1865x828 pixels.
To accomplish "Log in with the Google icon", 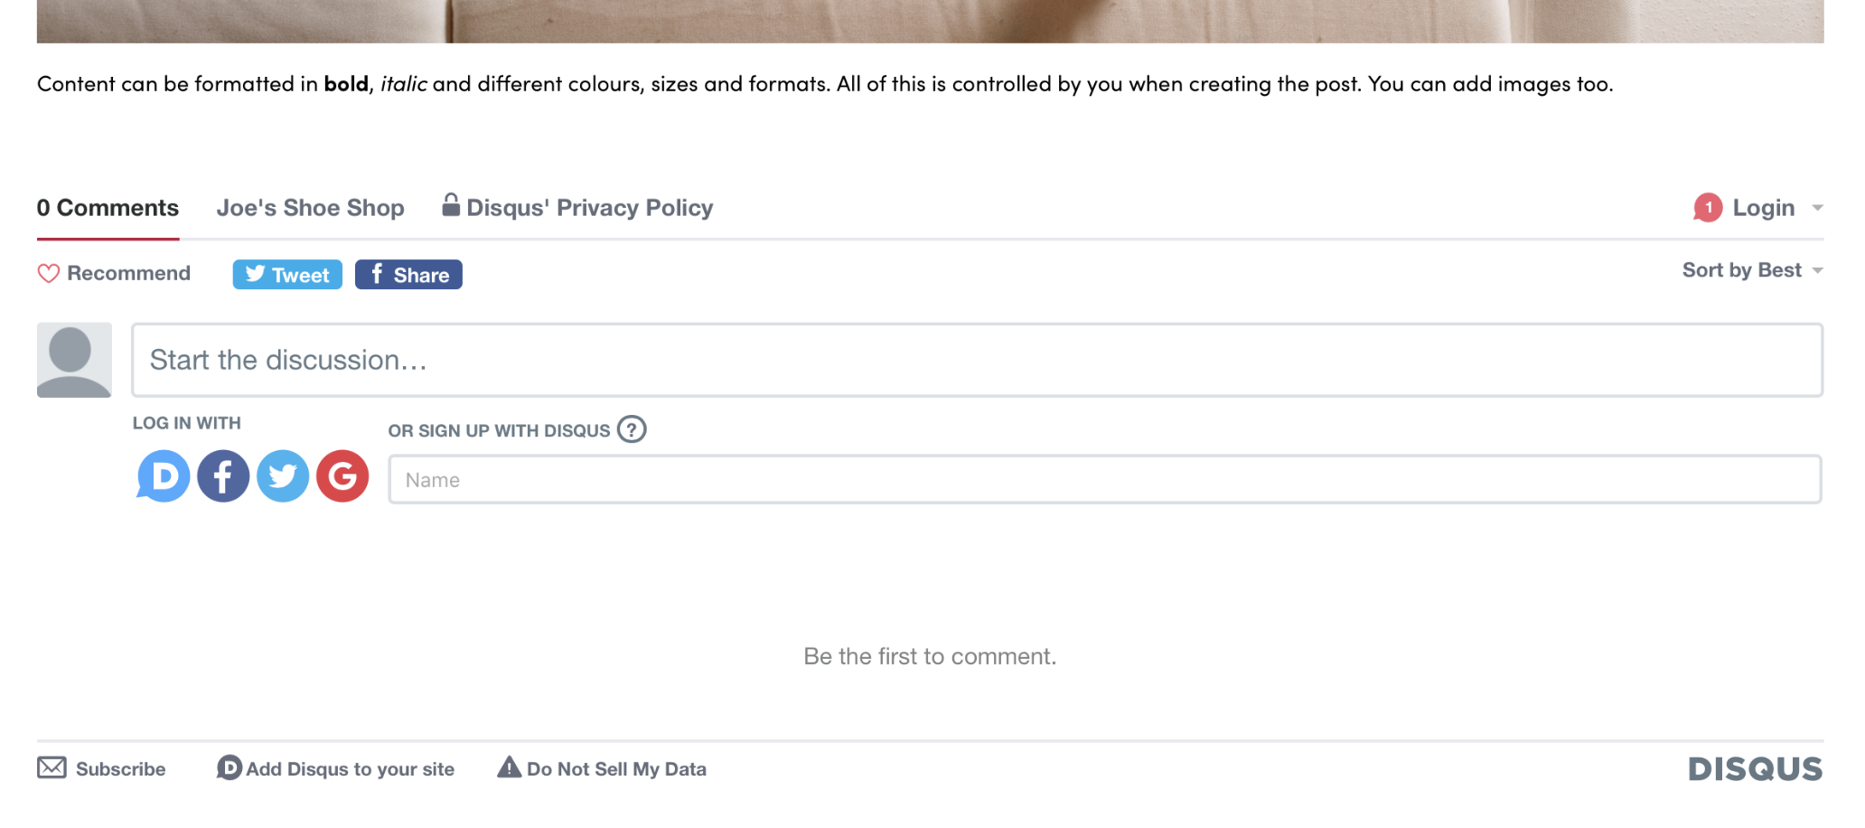I will [342, 476].
